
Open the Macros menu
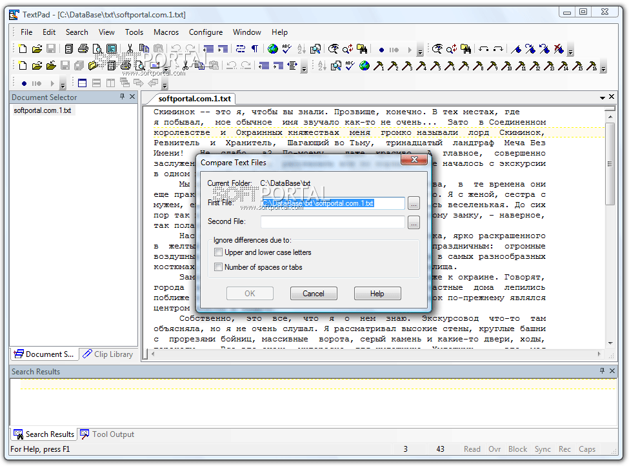coord(166,32)
